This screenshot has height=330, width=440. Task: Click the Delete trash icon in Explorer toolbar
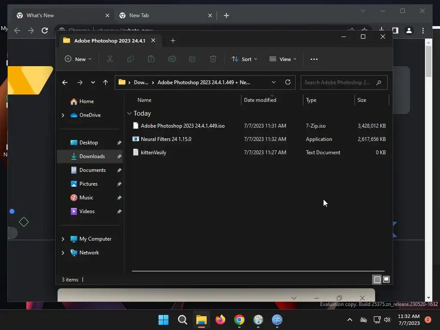click(x=213, y=59)
